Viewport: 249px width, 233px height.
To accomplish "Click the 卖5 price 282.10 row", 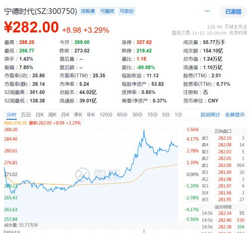I will [x=223, y=138].
